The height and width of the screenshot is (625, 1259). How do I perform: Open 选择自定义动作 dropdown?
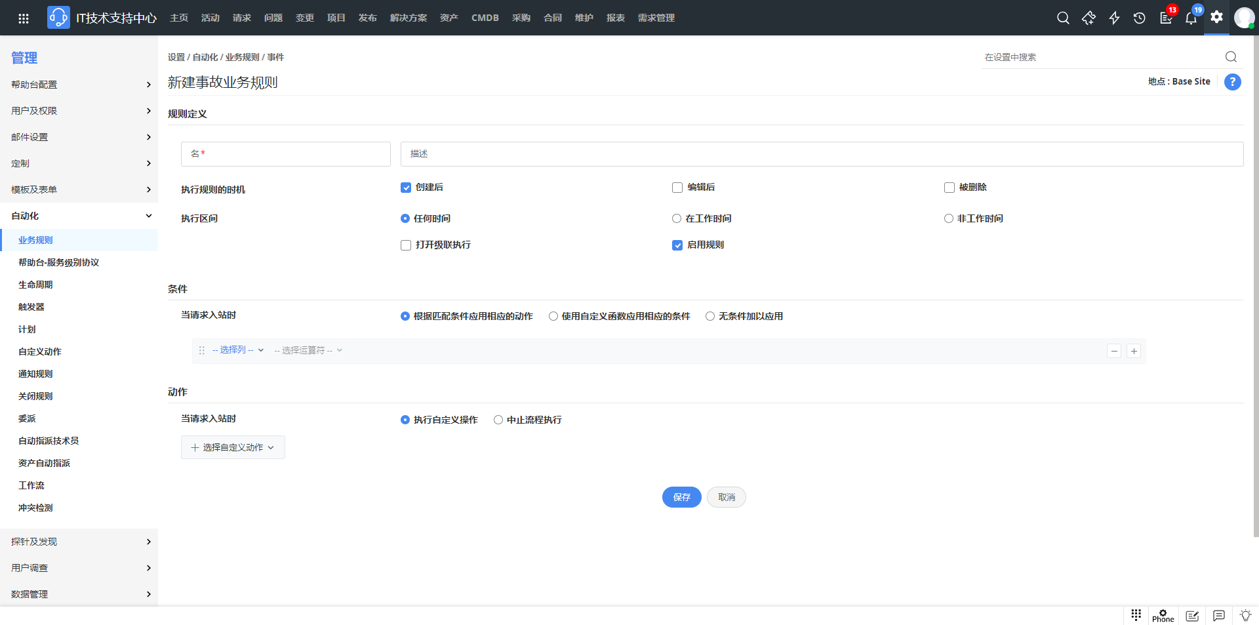[233, 447]
